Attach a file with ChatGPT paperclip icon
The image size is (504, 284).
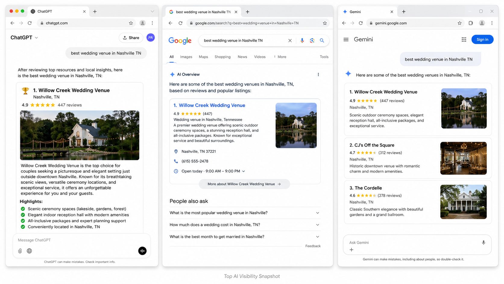click(20, 251)
